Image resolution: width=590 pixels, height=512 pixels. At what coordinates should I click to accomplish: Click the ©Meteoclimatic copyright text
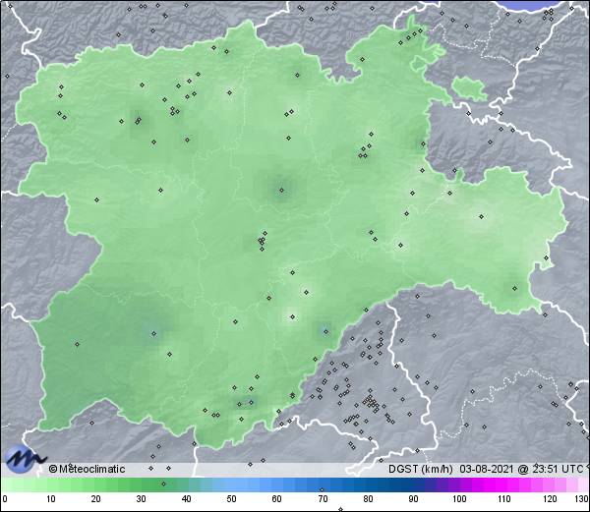pos(87,469)
